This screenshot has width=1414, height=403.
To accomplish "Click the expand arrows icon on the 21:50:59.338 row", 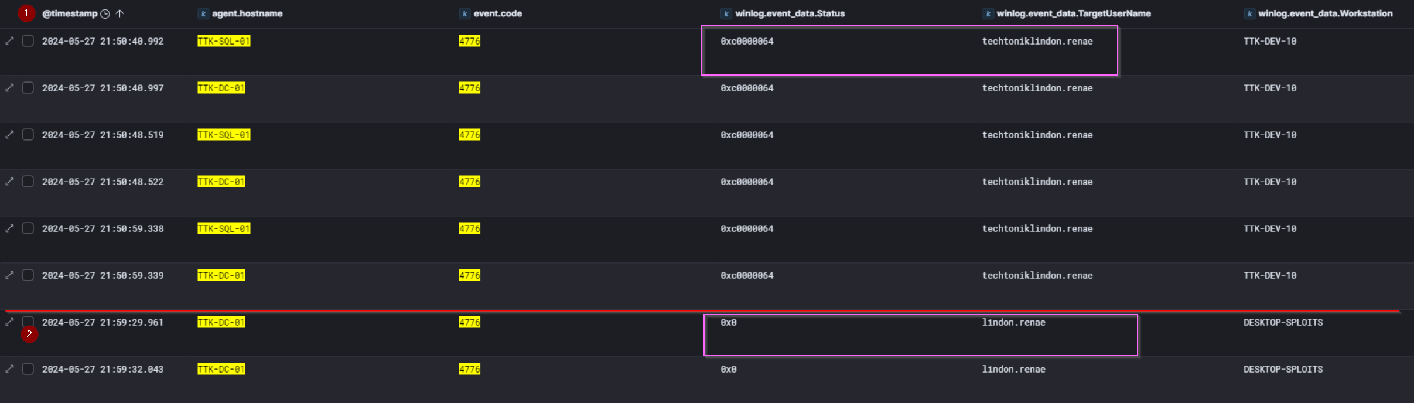I will tap(9, 228).
